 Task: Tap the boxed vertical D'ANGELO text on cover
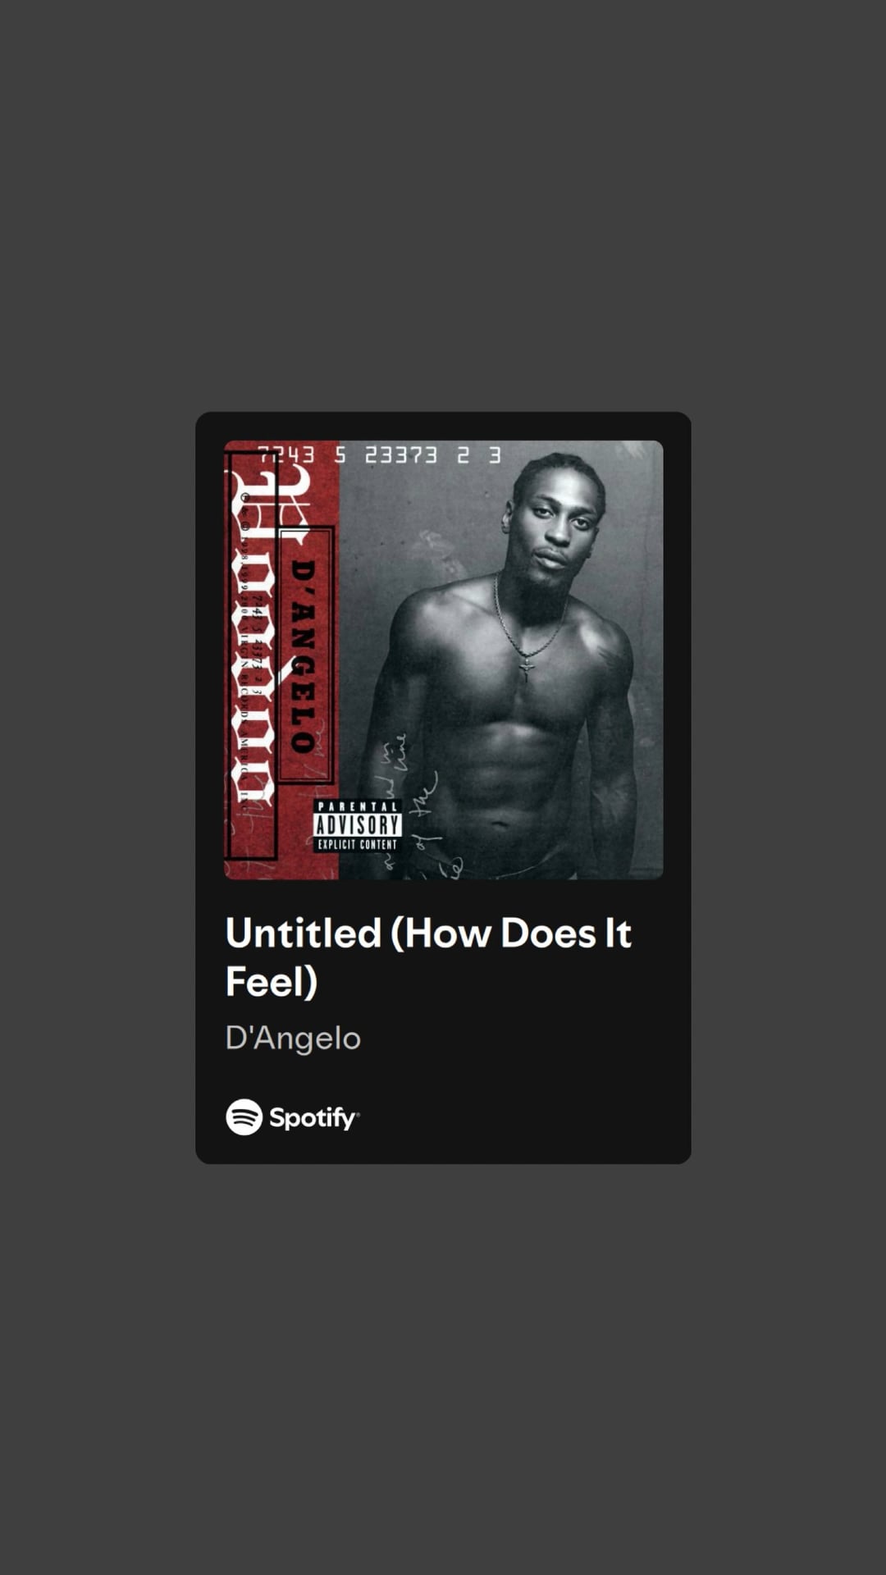coord(304,655)
